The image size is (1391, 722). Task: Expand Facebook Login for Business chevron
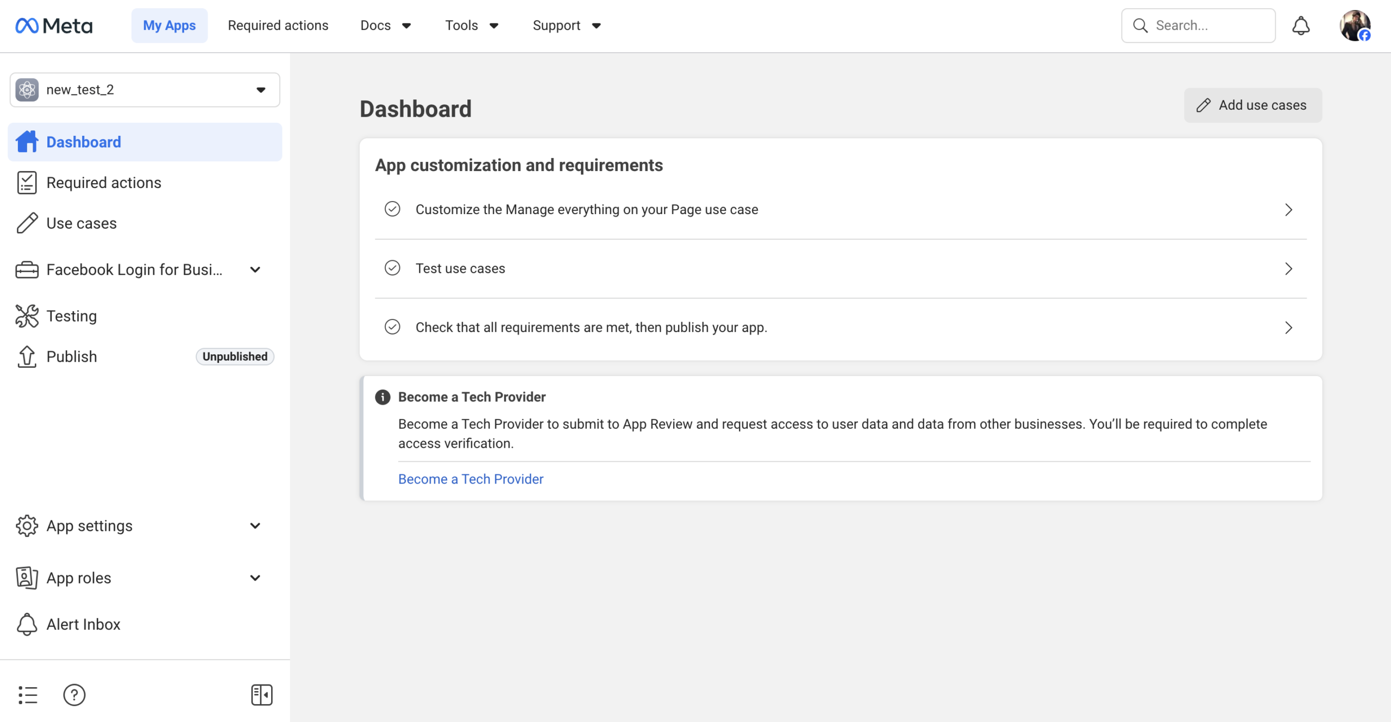pyautogui.click(x=255, y=269)
